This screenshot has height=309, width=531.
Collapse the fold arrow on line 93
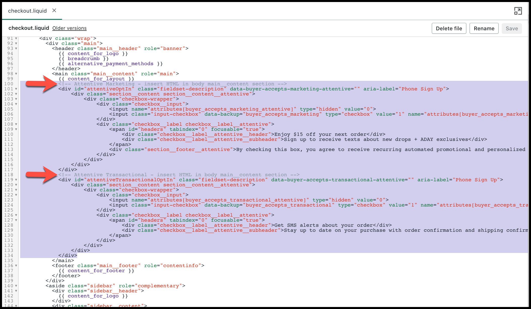(x=16, y=48)
